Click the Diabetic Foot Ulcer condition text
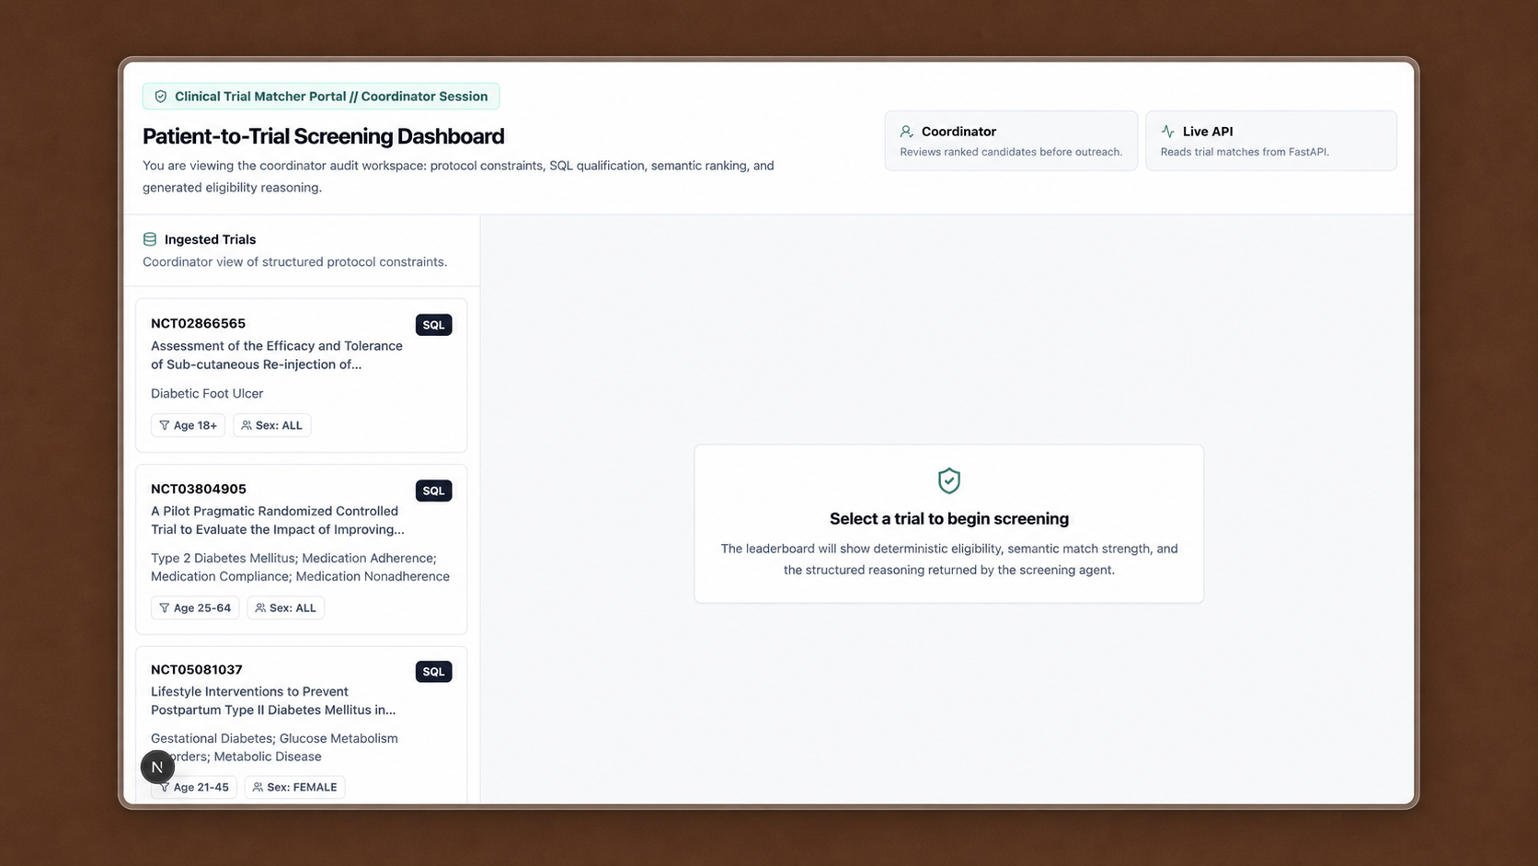1538x866 pixels. coord(207,394)
